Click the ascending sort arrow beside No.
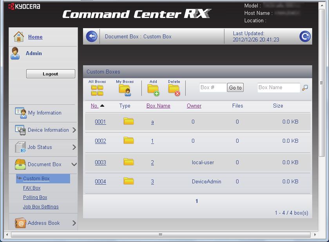The image size is (329, 242). tap(102, 106)
